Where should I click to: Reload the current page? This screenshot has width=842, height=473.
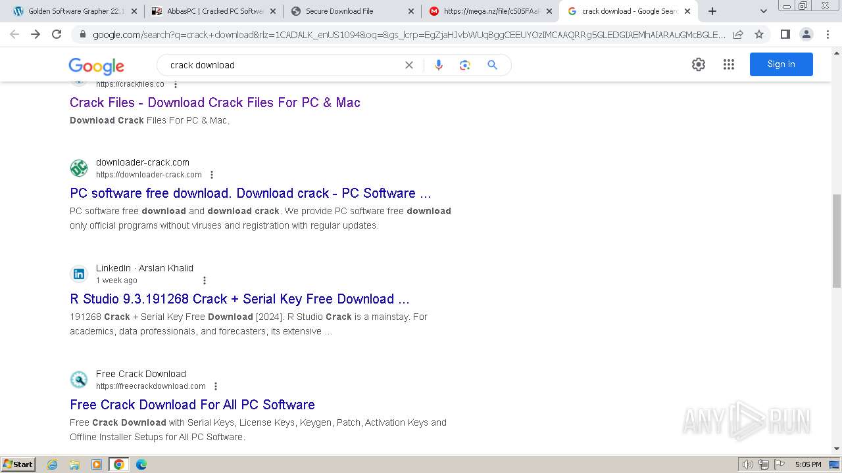[x=57, y=34]
